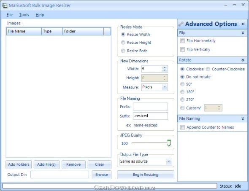The width and height of the screenshot is (249, 191).
Task: Close the Bulk Image Resizer window
Action: coord(243,5)
